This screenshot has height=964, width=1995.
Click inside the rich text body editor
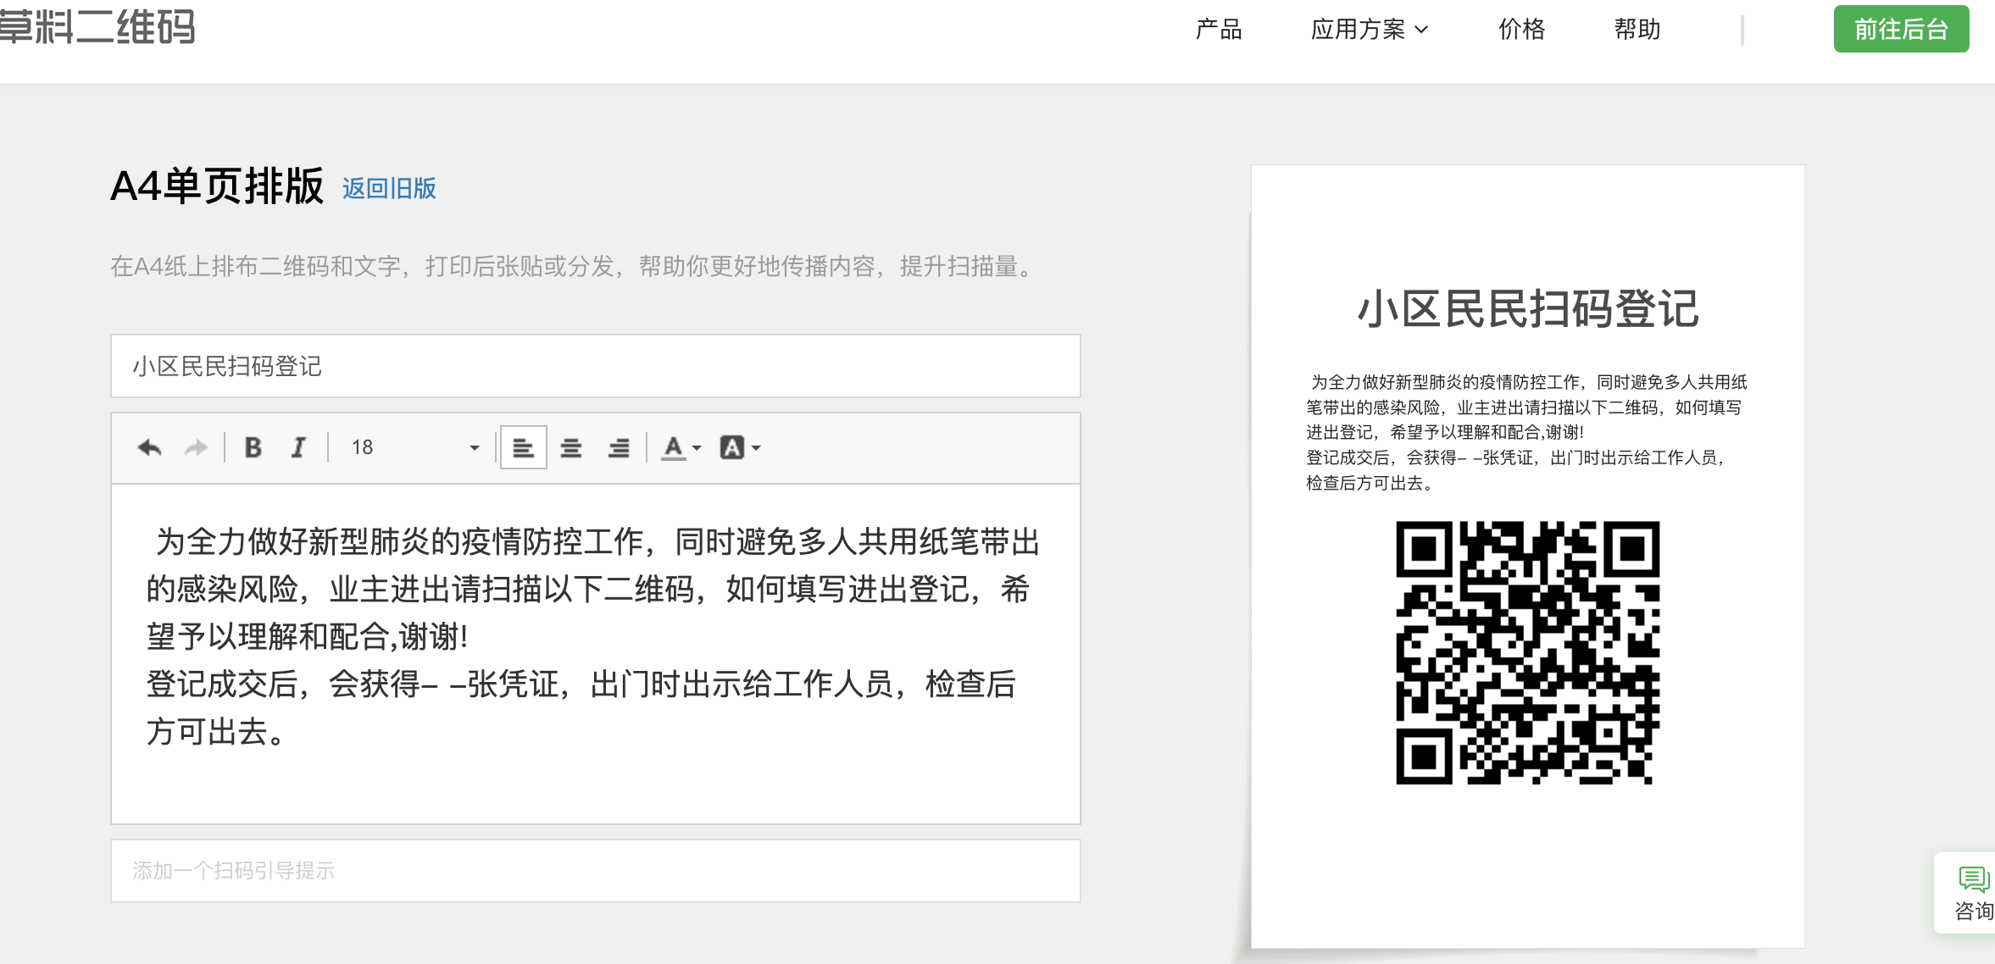[596, 653]
